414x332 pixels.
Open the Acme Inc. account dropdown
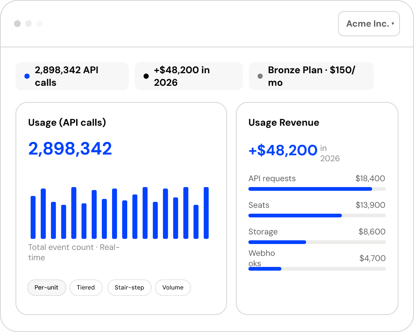click(369, 24)
